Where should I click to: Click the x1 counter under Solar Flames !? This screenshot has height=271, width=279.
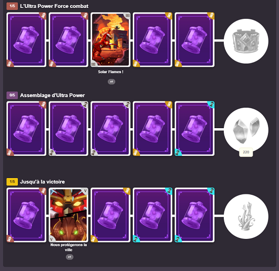pos(112,81)
